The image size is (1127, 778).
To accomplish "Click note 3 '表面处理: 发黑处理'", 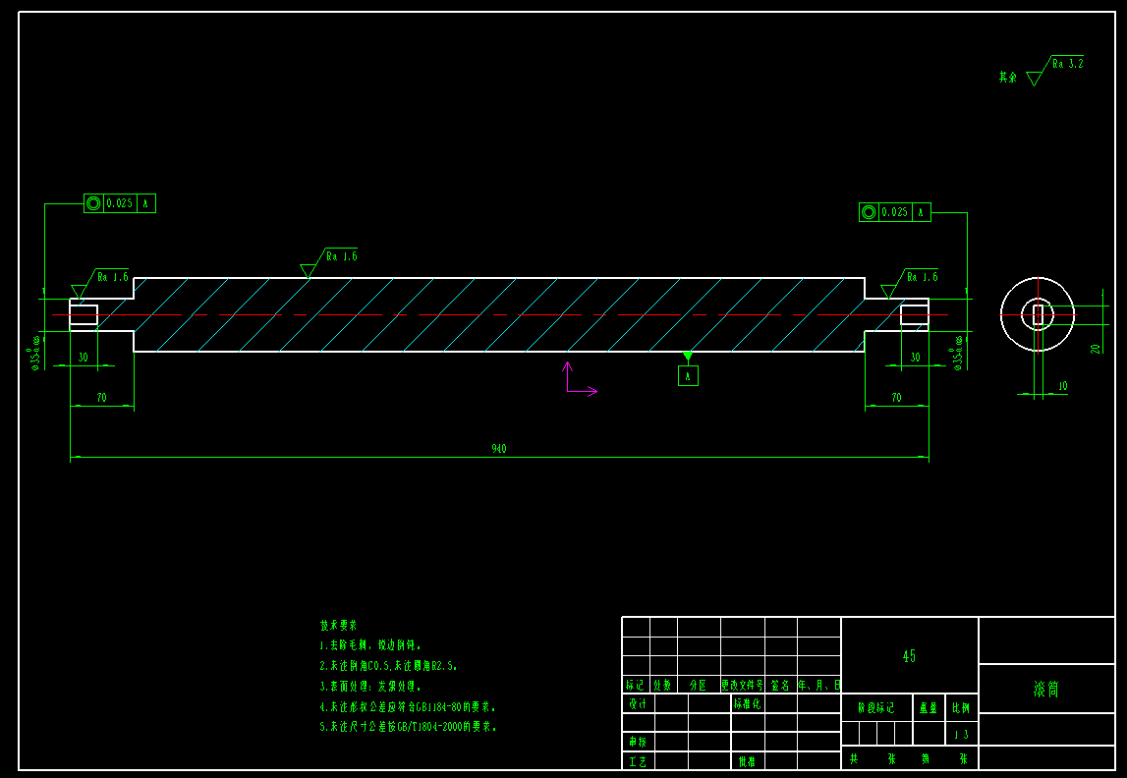I will pos(370,686).
